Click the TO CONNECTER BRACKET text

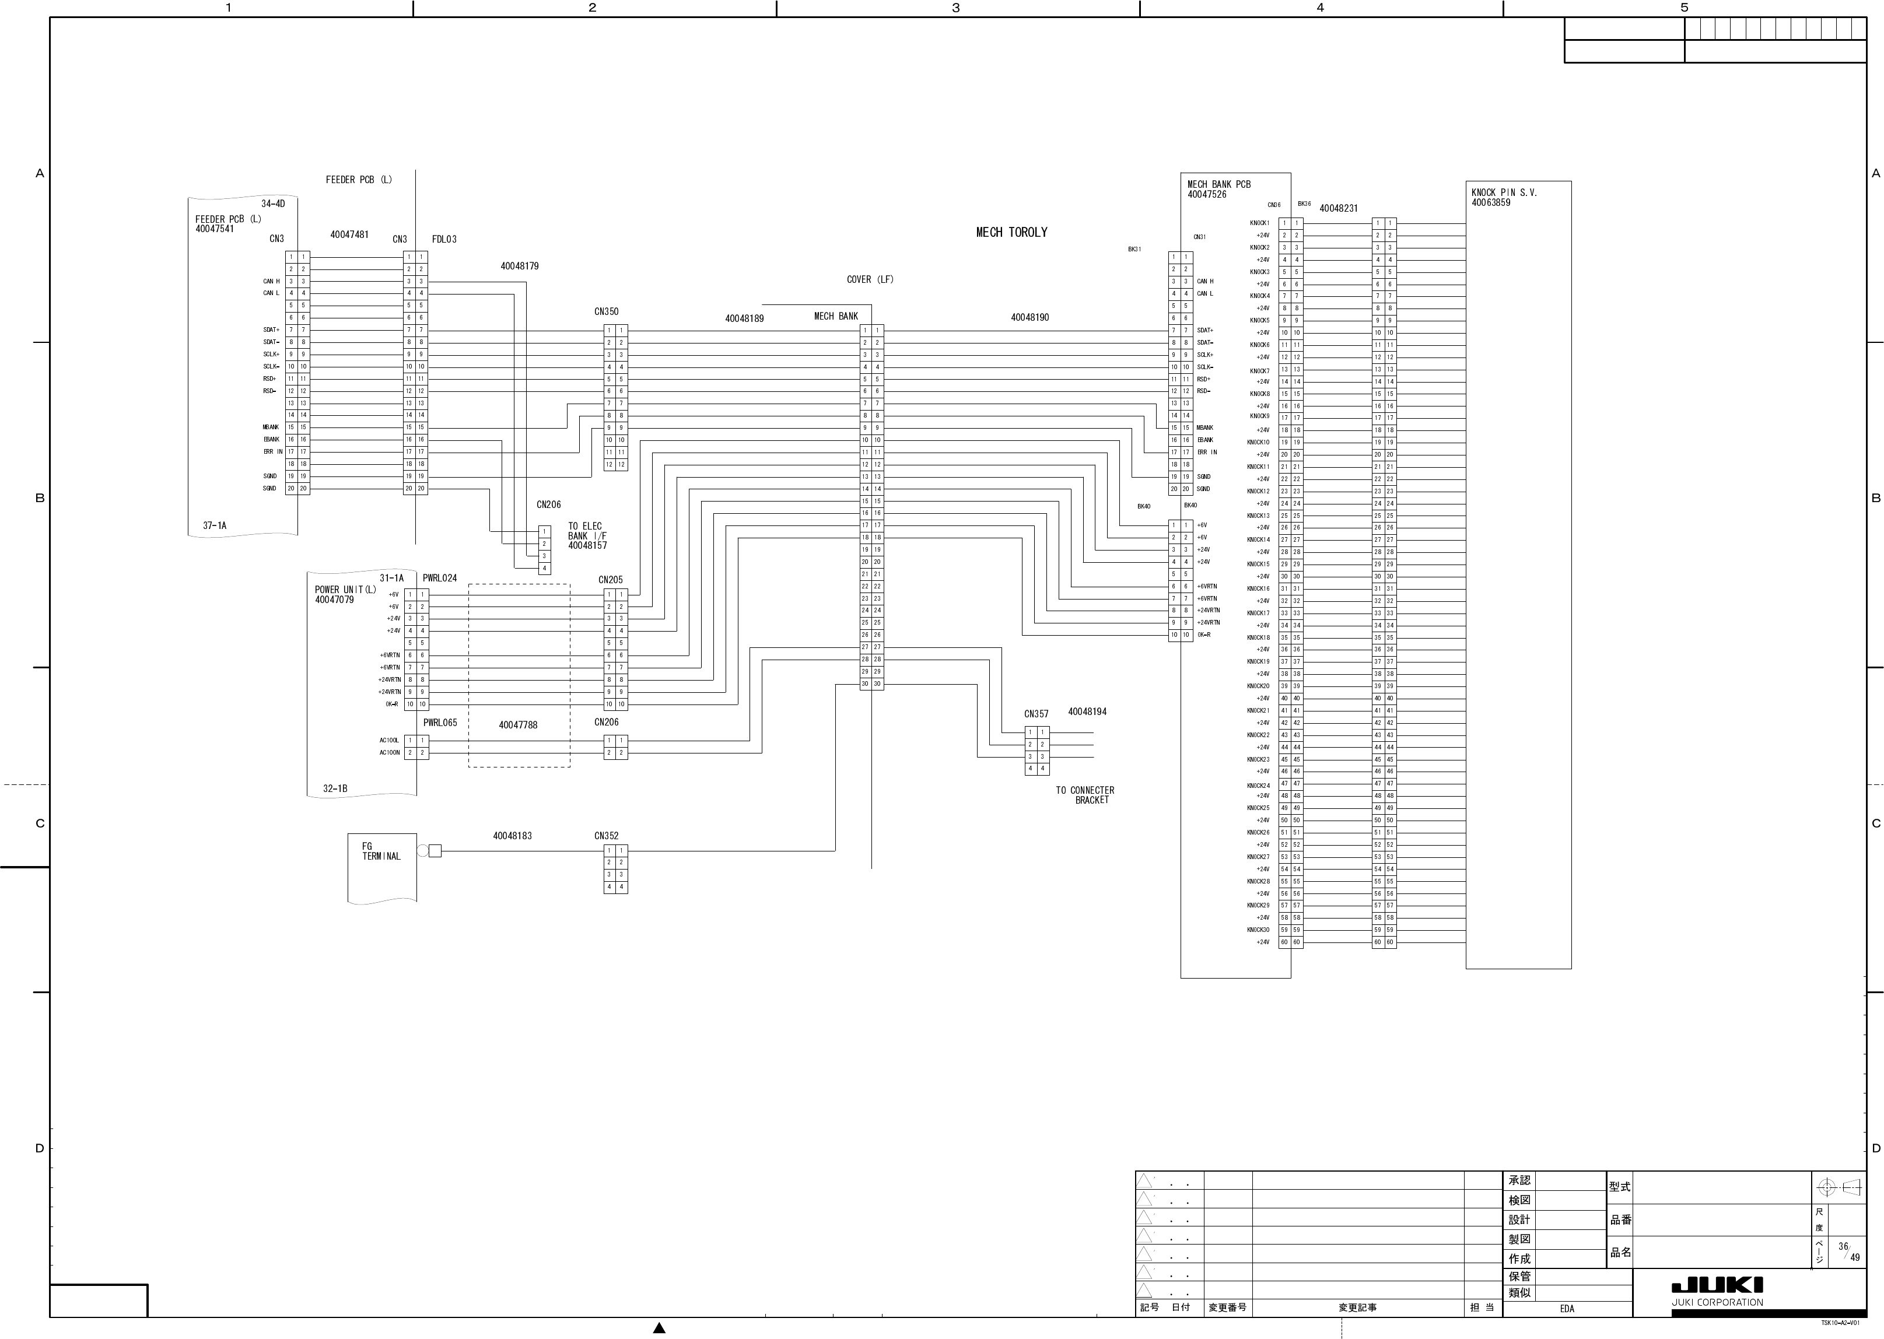pos(1085,795)
